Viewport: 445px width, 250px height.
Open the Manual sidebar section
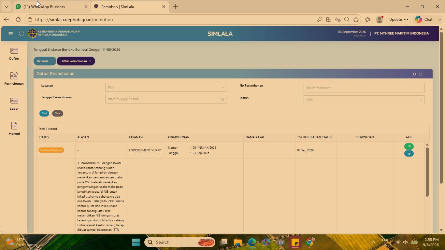pyautogui.click(x=14, y=129)
